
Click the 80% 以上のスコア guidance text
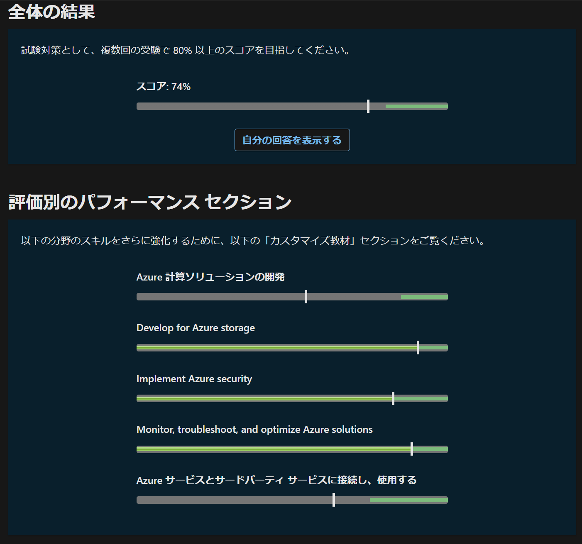coord(187,50)
